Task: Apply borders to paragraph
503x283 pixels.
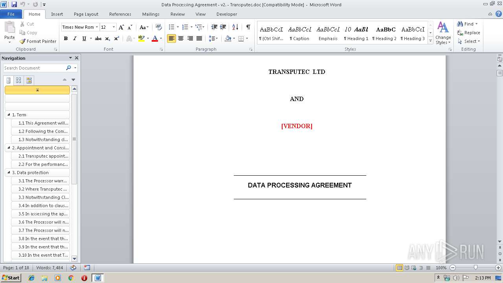Action: [x=241, y=39]
